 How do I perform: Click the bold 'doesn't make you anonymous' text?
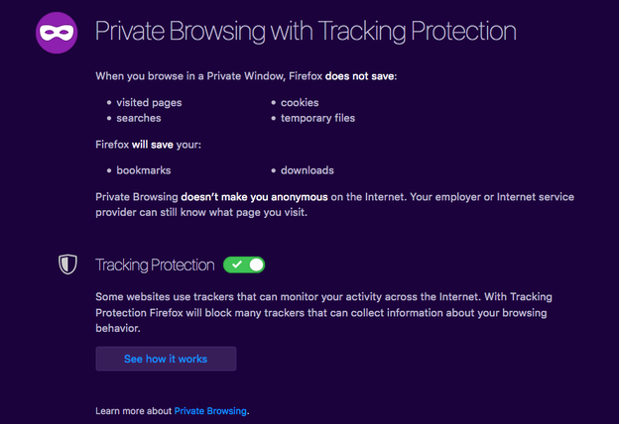point(254,197)
